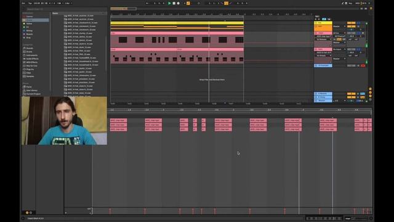Open Max for Live category
Screen dimensions: 394x222
31,66
